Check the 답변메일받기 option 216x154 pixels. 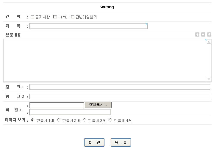pyautogui.click(x=73, y=17)
